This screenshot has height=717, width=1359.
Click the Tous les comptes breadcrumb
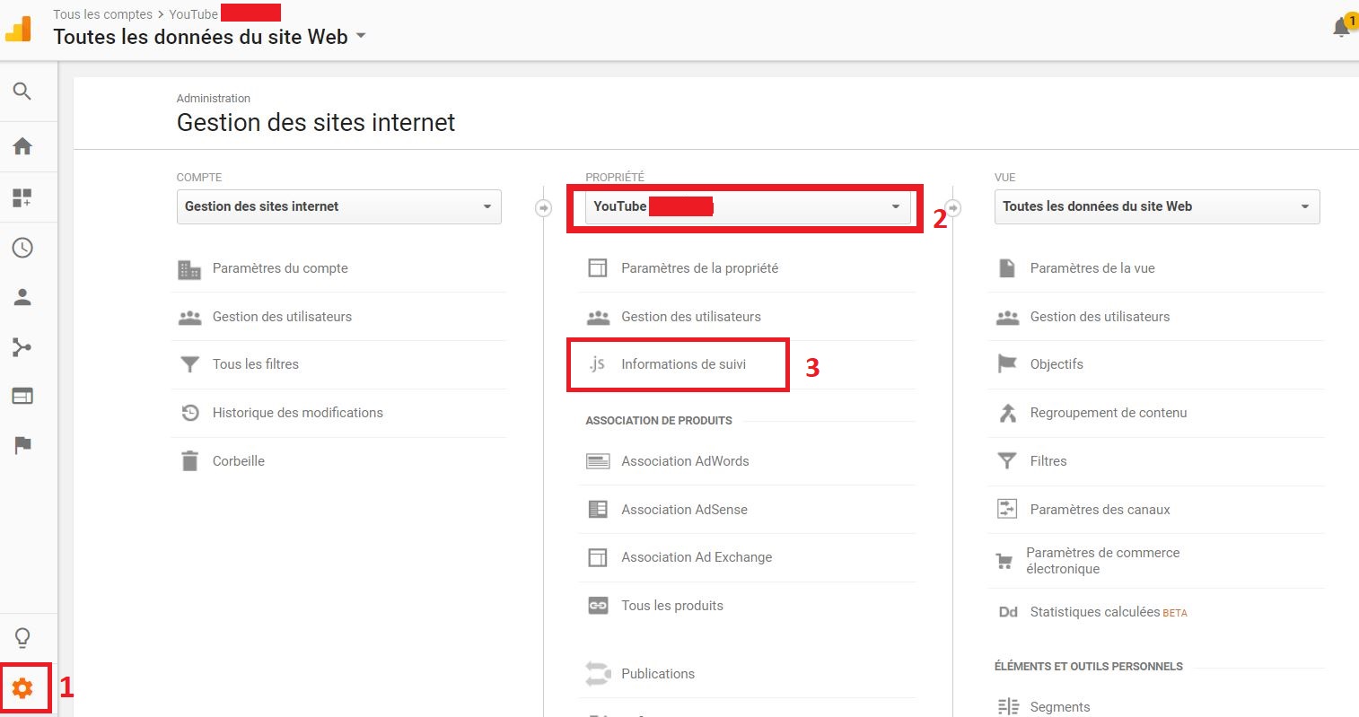102,14
